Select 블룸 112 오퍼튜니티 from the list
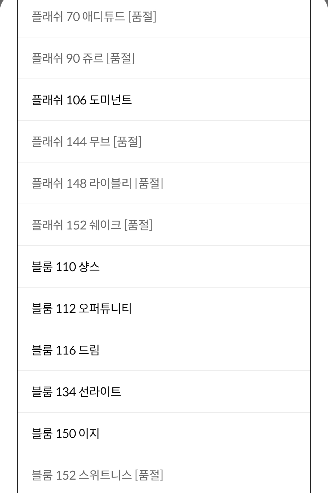 (82, 308)
